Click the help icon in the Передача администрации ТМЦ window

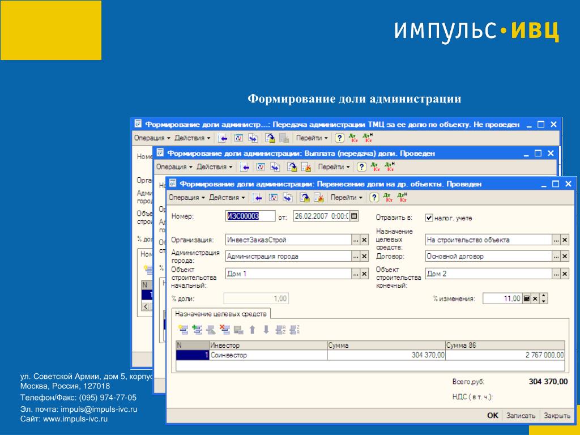(339, 138)
